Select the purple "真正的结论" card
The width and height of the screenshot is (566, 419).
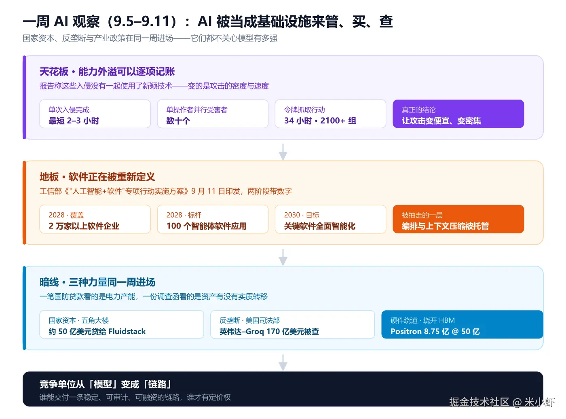pos(458,114)
